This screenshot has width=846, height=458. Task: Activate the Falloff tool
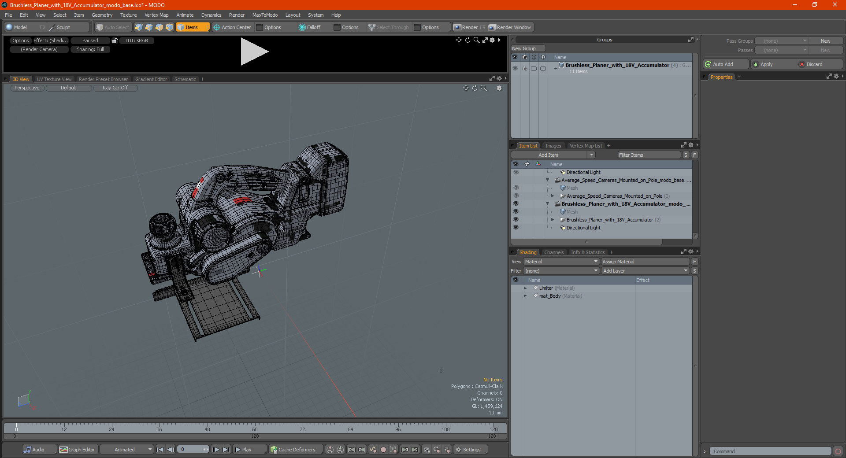(310, 27)
